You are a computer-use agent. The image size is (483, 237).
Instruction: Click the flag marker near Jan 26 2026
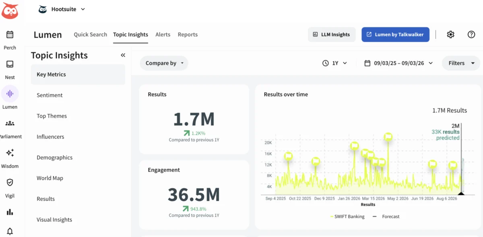pos(354,146)
